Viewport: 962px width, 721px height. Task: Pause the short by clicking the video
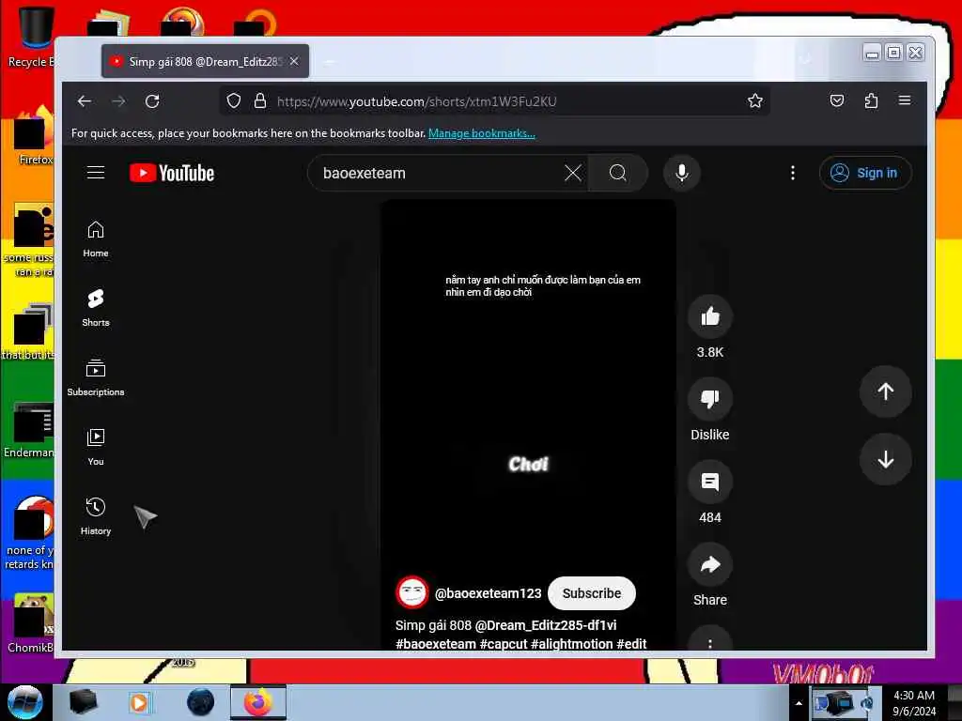pos(528,392)
